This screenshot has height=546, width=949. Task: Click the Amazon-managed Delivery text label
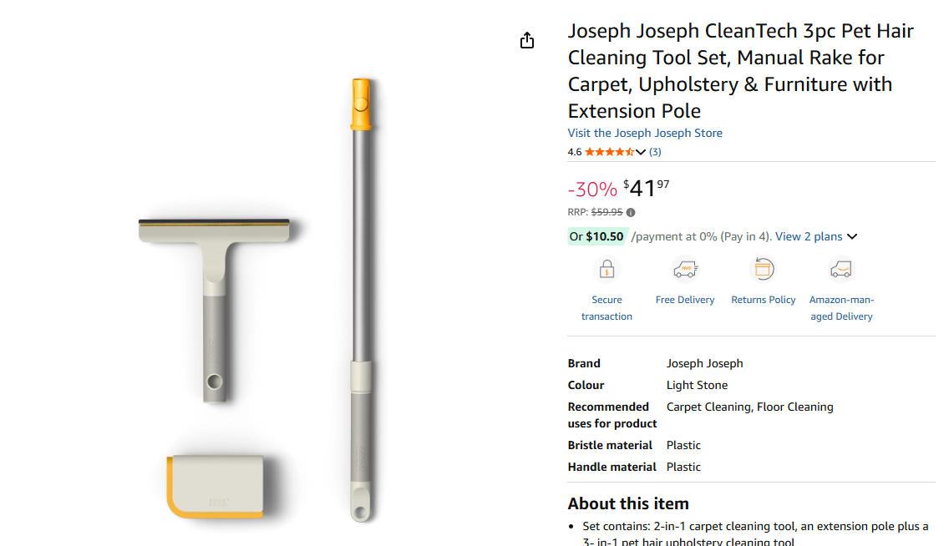[841, 308]
